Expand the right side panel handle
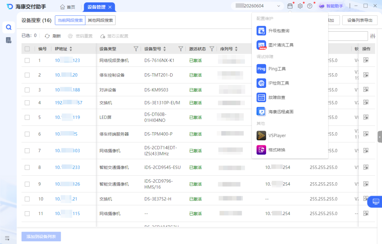Image resolution: width=382 pixels, height=244 pixels. [x=380, y=137]
